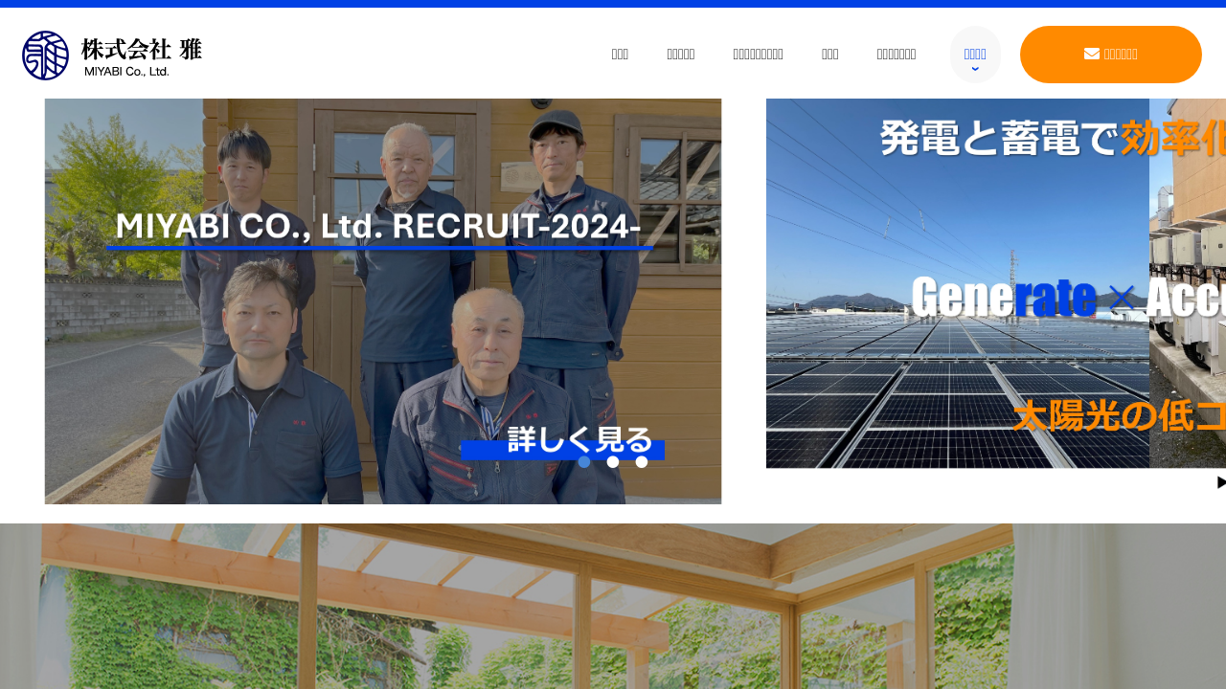
Task: Click the small blue chevron under menu
Action: click(x=975, y=69)
